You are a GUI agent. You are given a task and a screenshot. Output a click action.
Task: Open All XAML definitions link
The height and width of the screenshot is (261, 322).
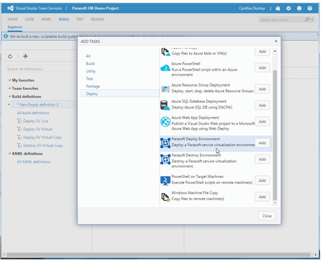34,162
